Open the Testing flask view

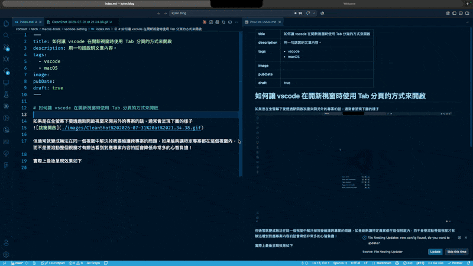pos(6,95)
